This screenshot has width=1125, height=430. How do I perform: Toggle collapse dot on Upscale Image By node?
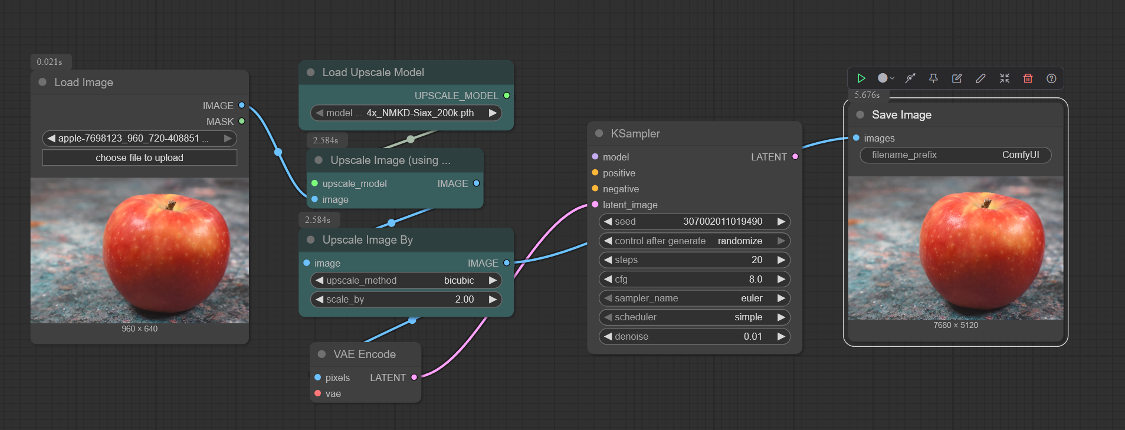pyautogui.click(x=310, y=239)
